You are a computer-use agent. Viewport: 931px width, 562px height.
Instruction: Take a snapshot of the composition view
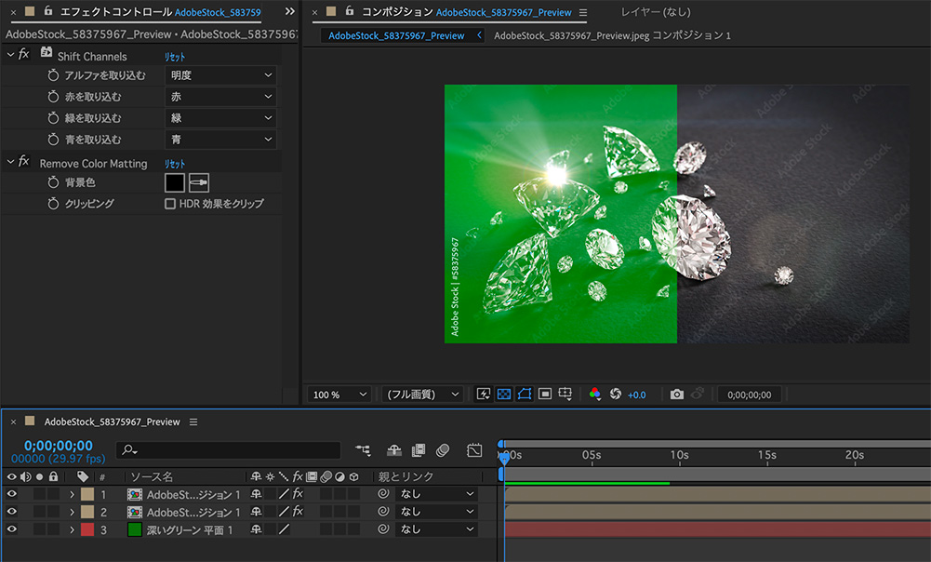pyautogui.click(x=678, y=394)
